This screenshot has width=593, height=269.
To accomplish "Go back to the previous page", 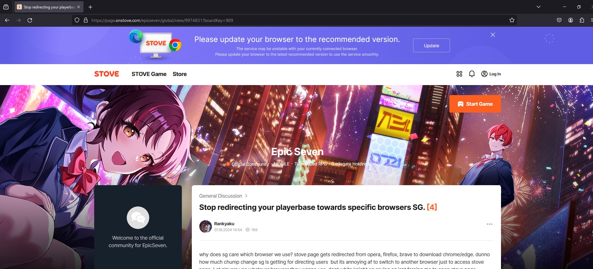I will pyautogui.click(x=7, y=20).
